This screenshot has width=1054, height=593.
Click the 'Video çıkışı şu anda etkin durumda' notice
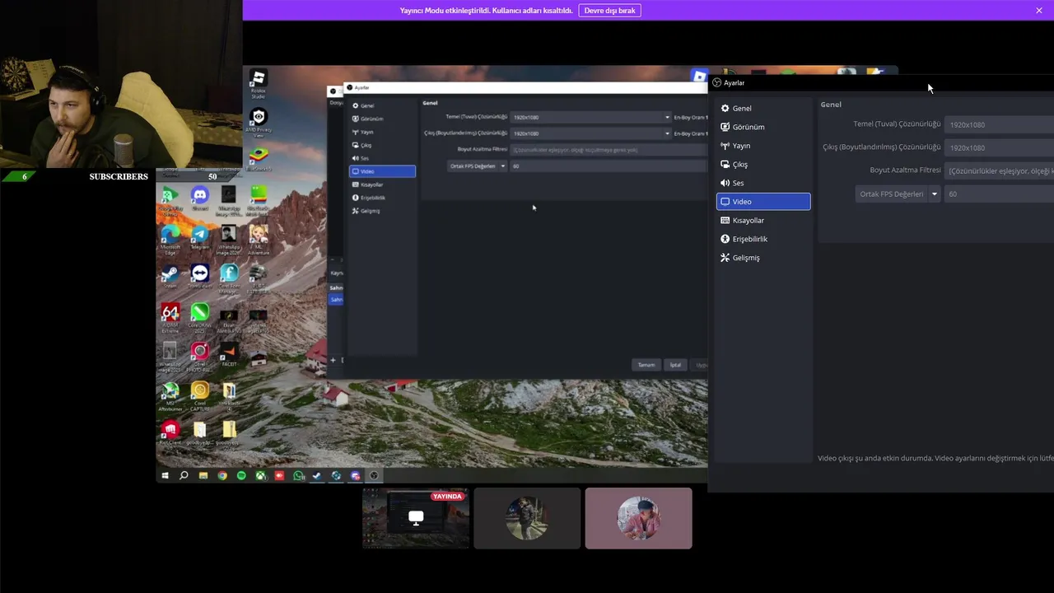click(935, 458)
